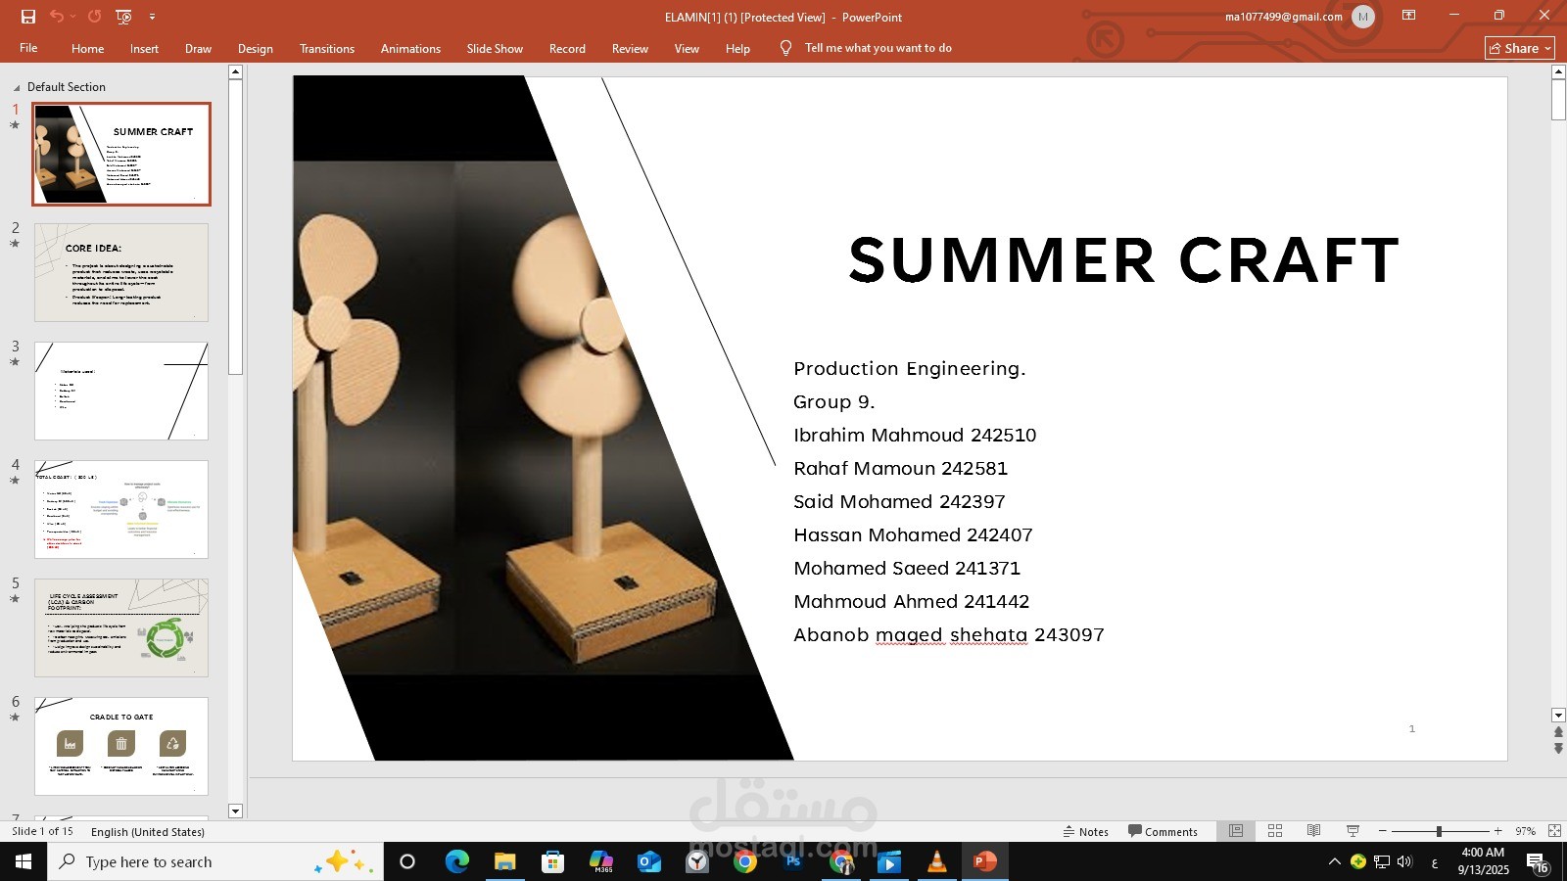Screen dimensions: 1567x881
Task: Click the thumbnail panel scroll-up arrow
Action: [x=235, y=71]
